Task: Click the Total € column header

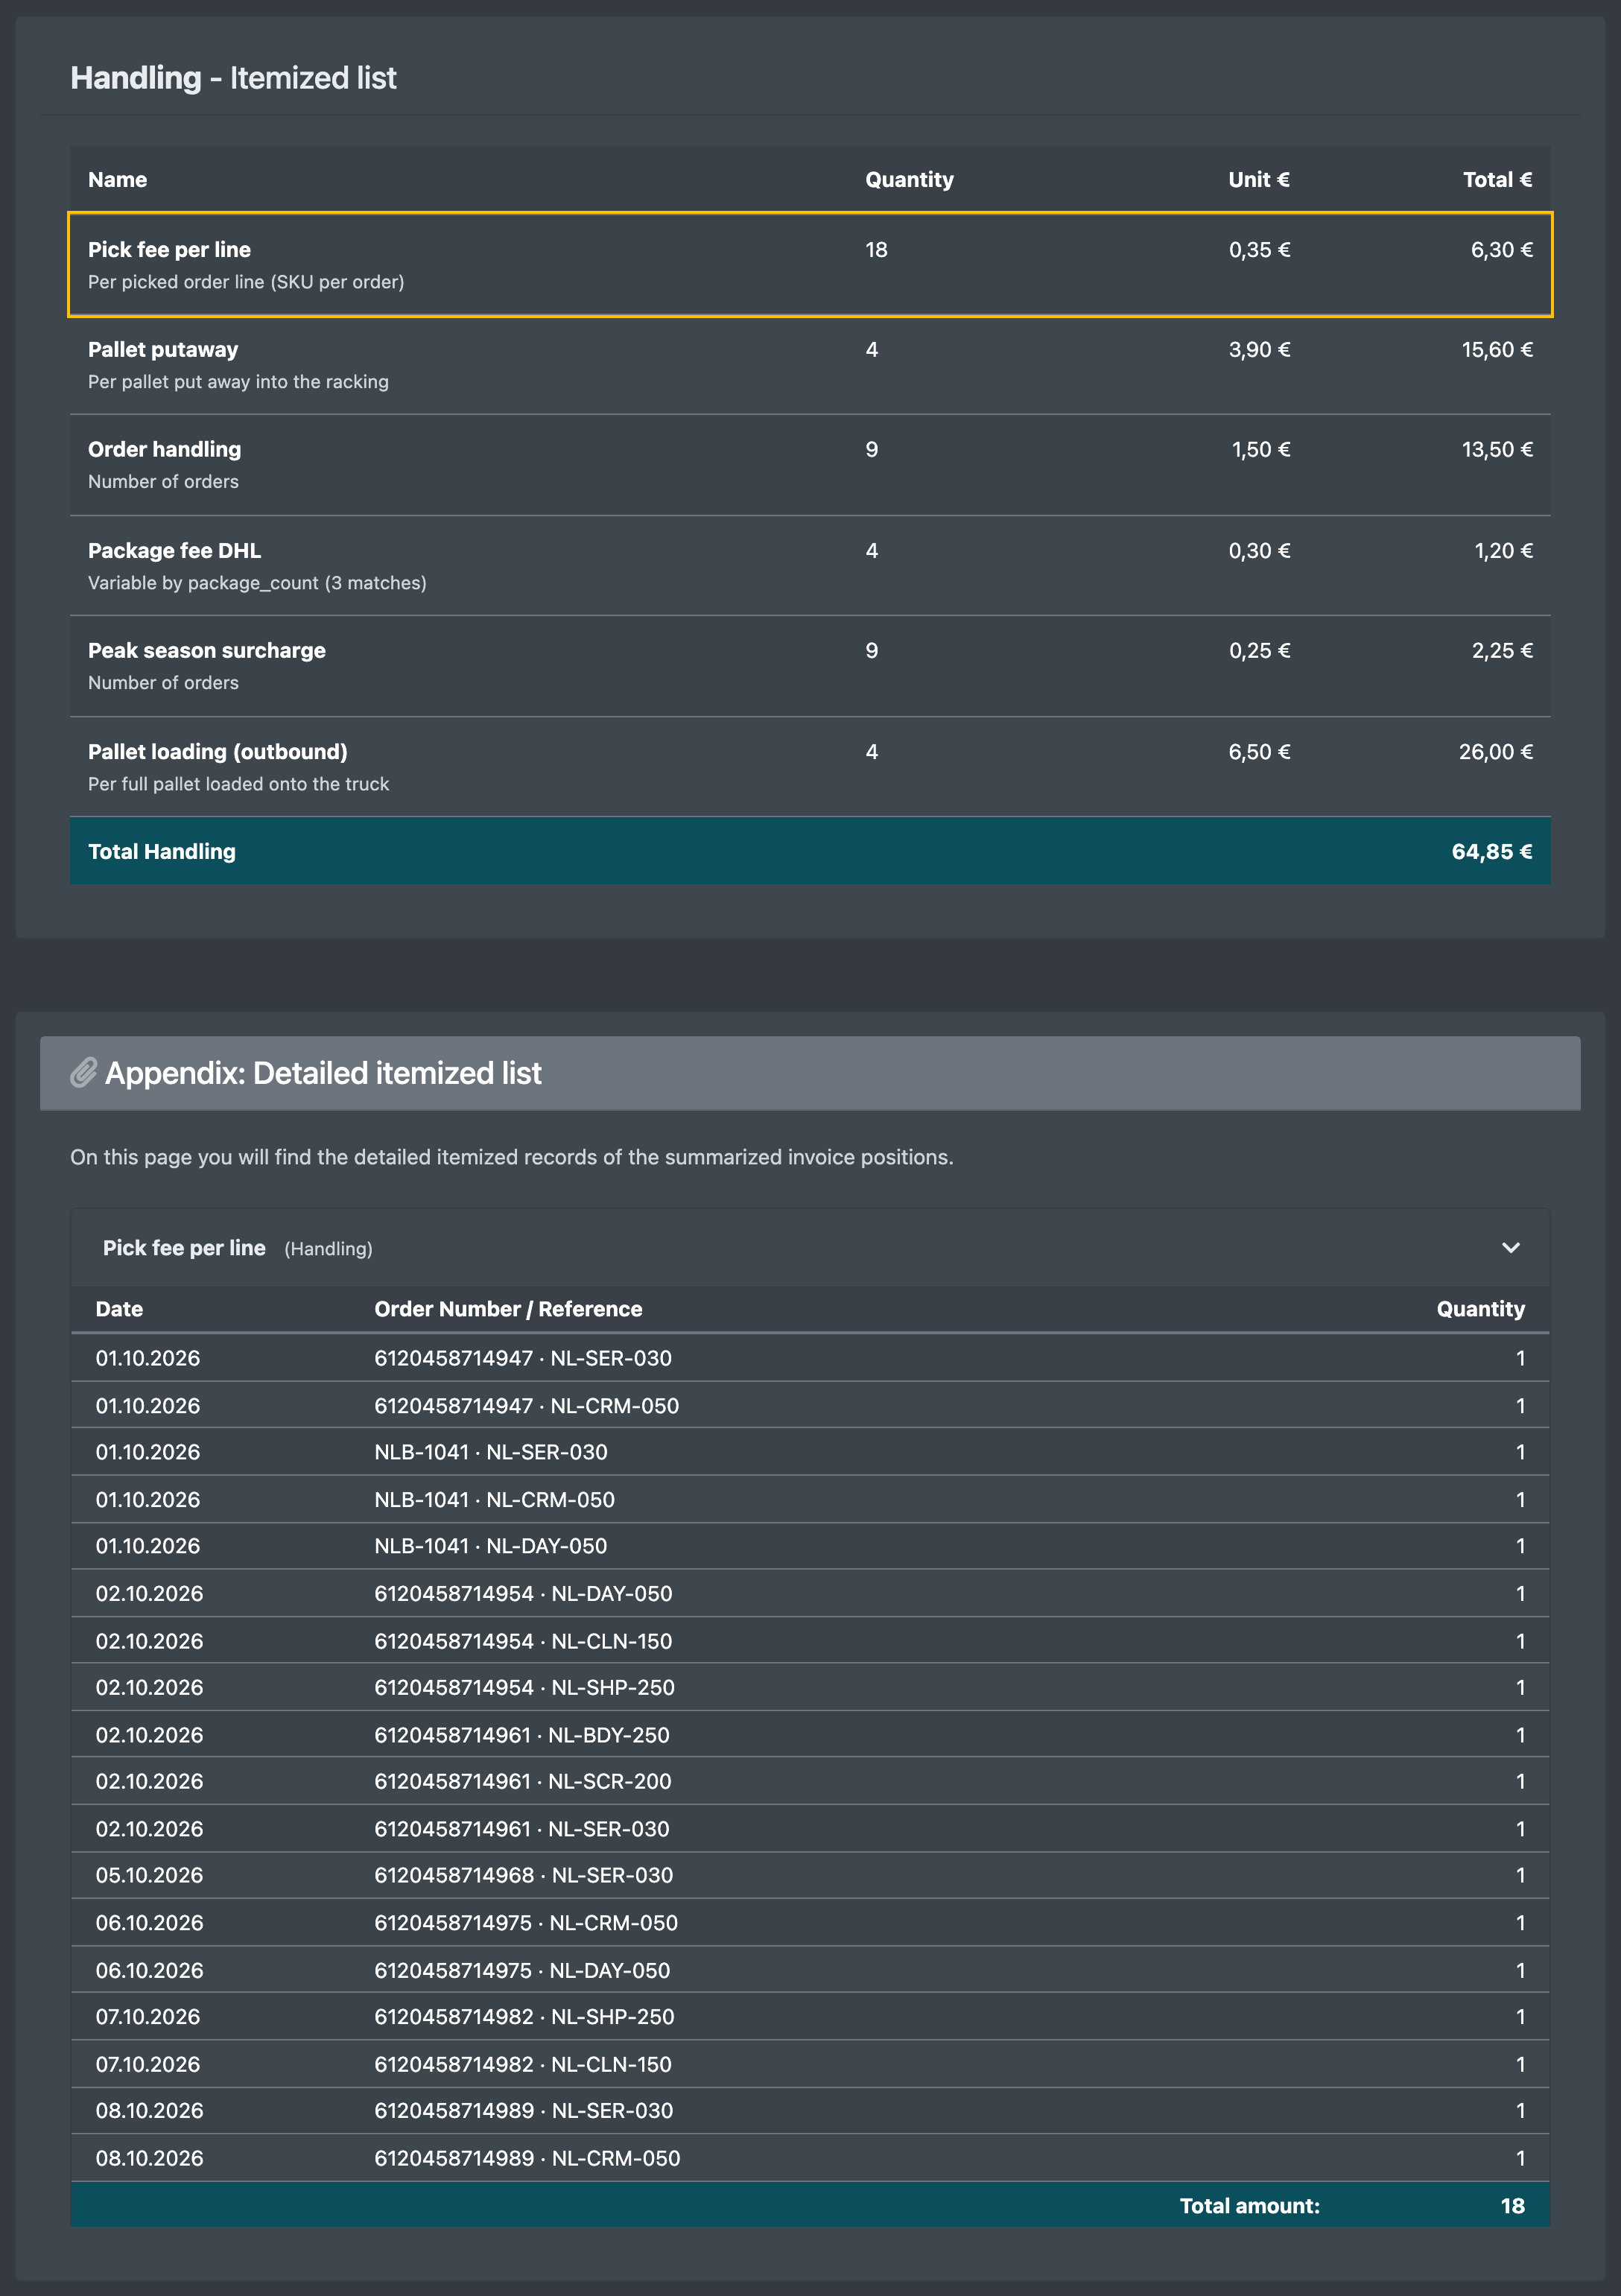Action: 1497,180
